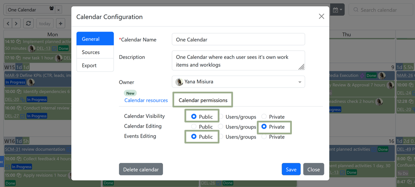
Task: Click the W16 week label
Action: click(x=10, y=141)
